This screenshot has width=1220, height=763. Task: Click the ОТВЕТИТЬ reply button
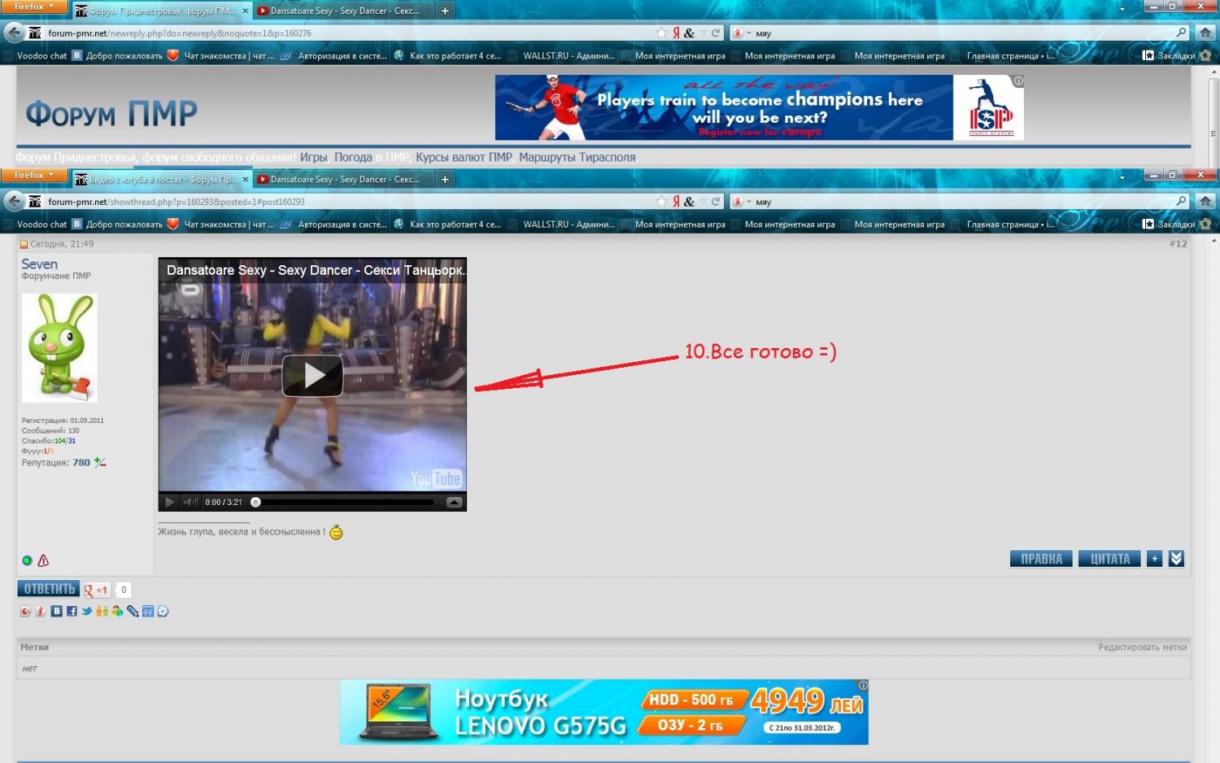coord(49,589)
